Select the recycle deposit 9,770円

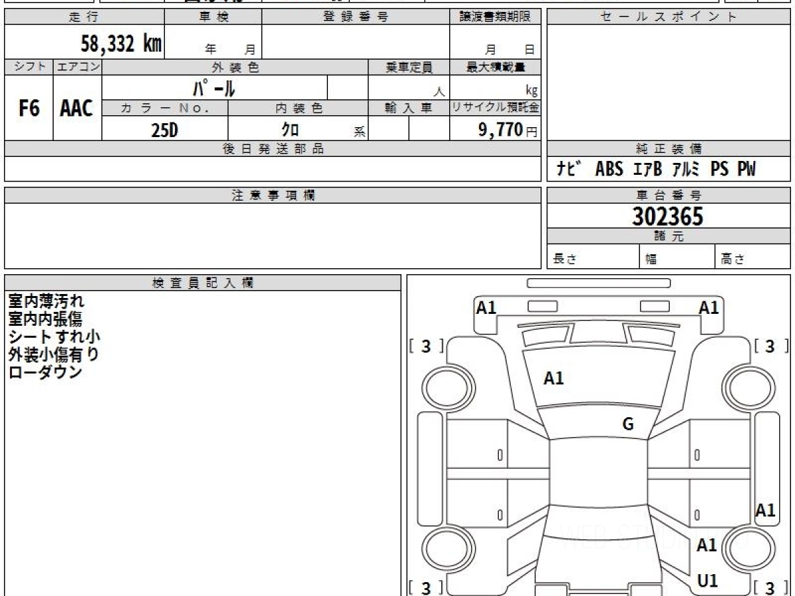point(507,130)
